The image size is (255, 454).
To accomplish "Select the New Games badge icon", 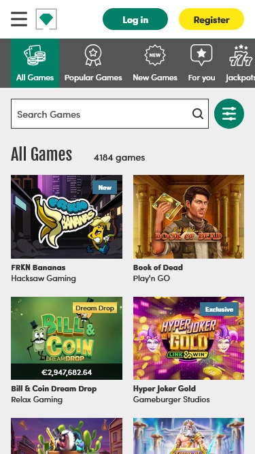I will click(x=155, y=55).
